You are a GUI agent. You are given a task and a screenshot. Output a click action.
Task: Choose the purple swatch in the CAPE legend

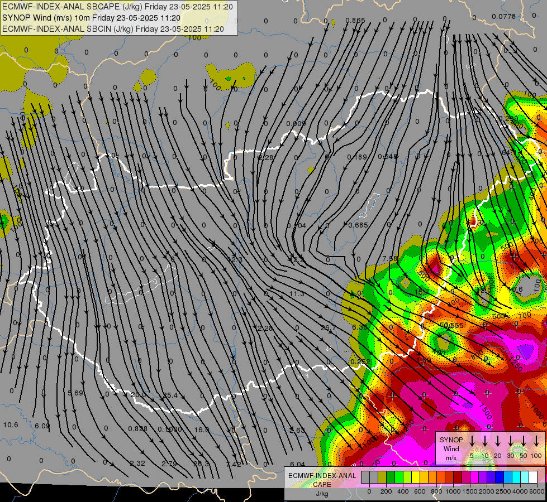click(x=482, y=477)
